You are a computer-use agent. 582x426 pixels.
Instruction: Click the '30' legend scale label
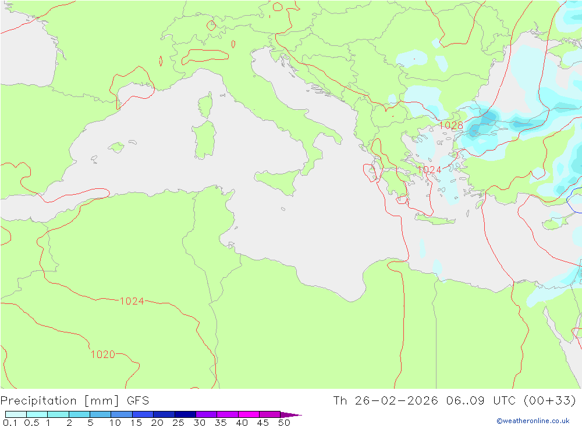tap(200, 423)
